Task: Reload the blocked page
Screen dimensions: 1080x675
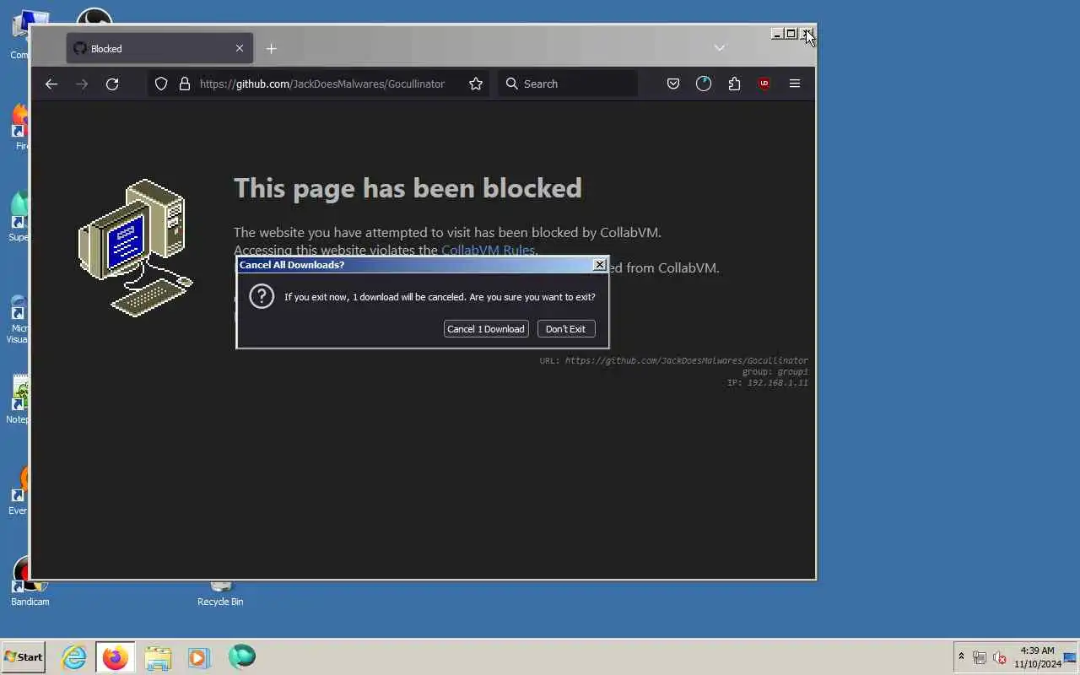Action: coord(112,84)
